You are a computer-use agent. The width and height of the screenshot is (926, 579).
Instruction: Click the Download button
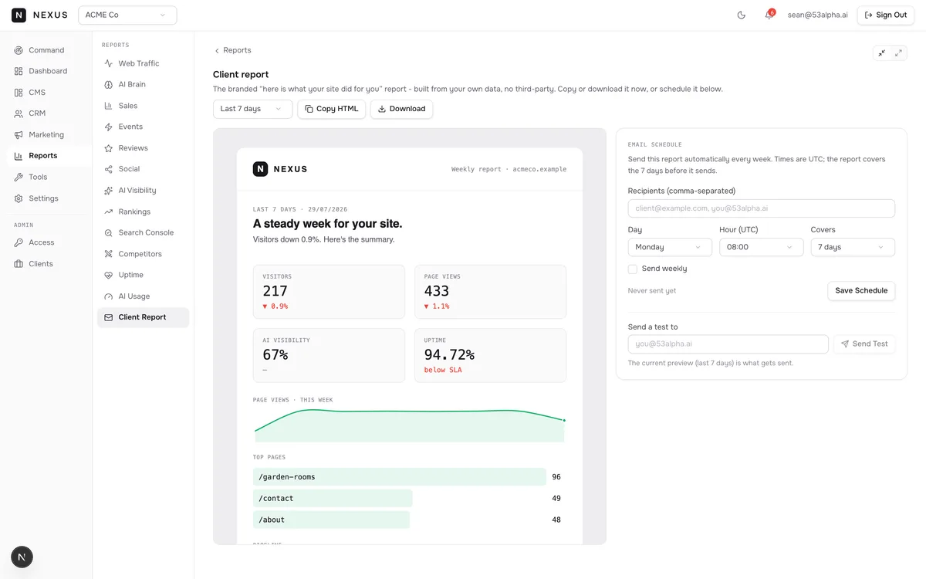click(x=401, y=109)
